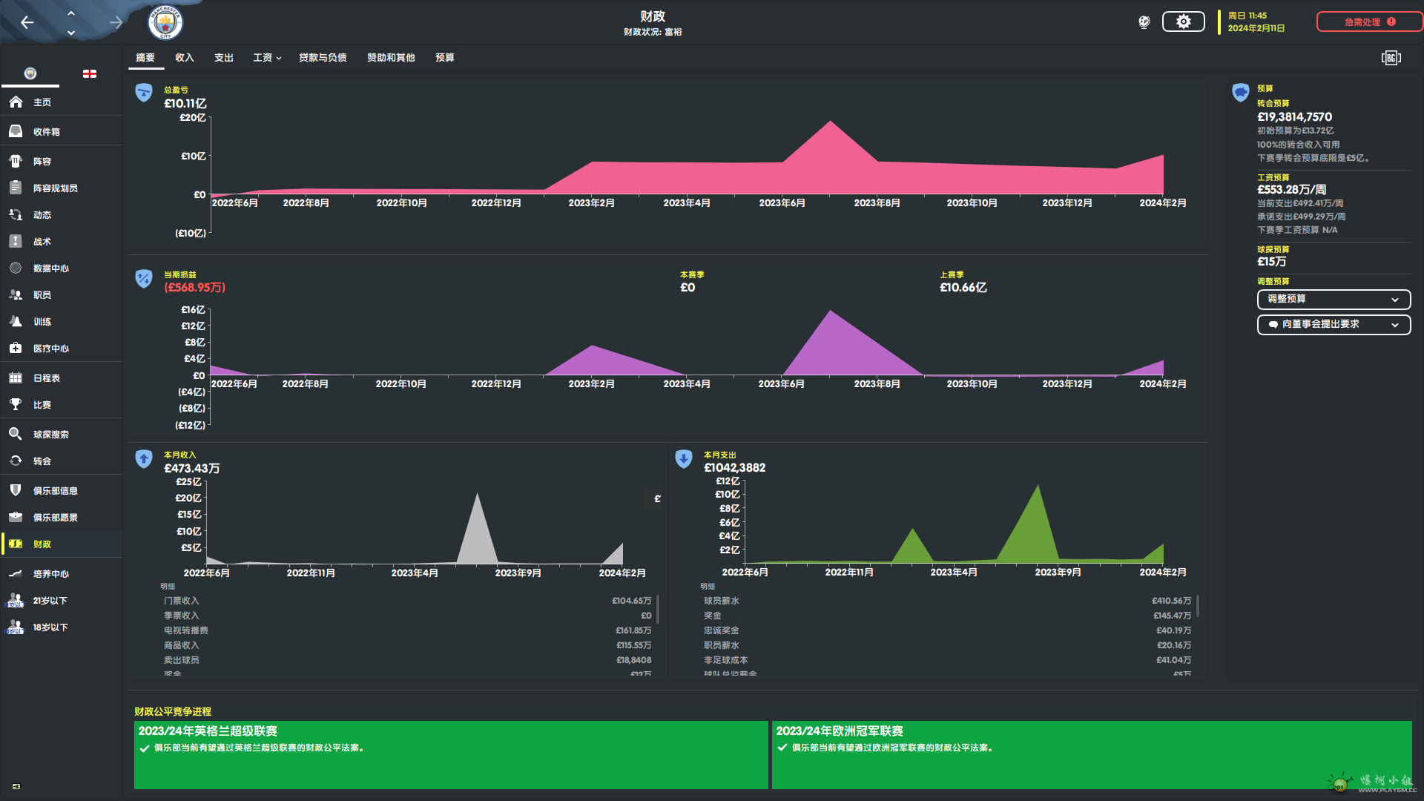The width and height of the screenshot is (1424, 801).
Task: Open the 动态 dynamics sidebar icon
Action: (16, 214)
